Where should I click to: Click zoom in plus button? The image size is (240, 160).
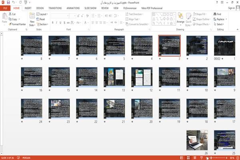226,158
